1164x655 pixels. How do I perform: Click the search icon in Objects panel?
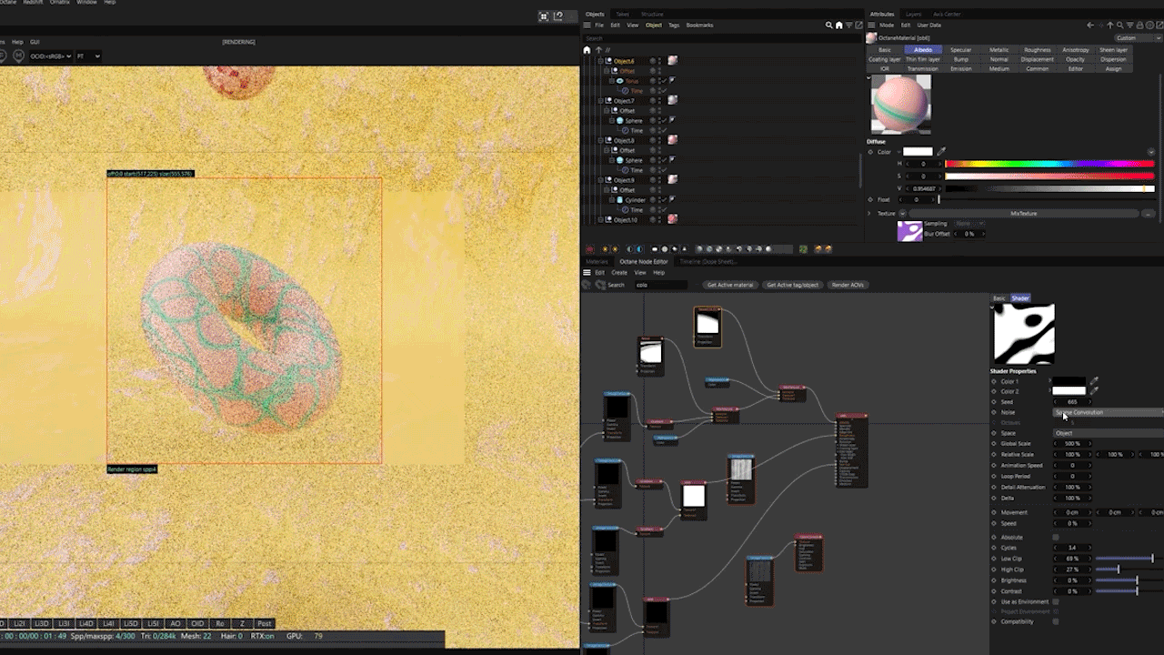click(828, 25)
